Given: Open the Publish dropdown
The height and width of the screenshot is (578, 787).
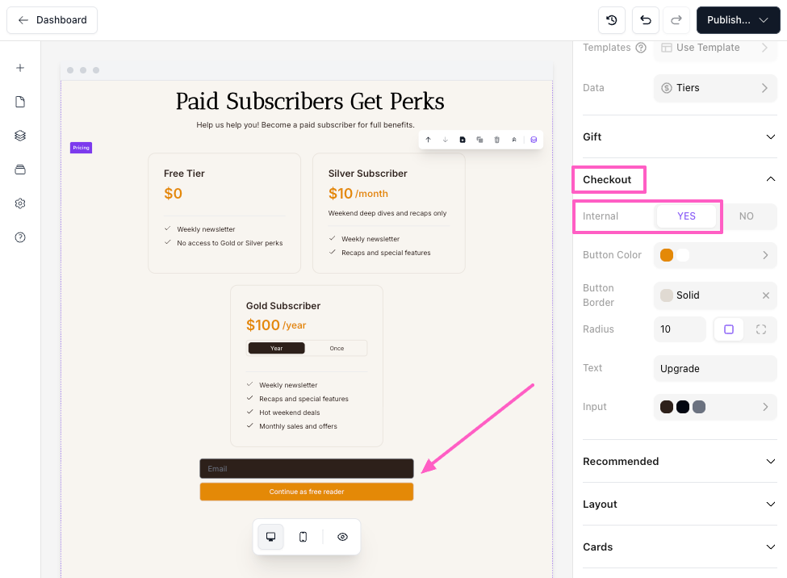Looking at the screenshot, I should 737,20.
